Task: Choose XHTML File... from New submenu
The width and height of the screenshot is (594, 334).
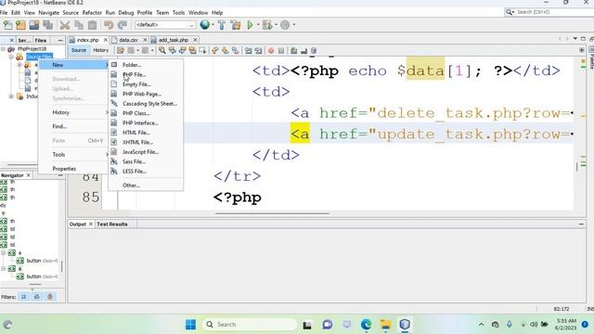Action: 146,142
